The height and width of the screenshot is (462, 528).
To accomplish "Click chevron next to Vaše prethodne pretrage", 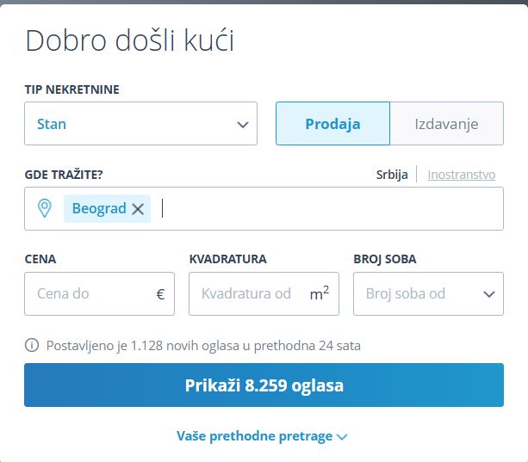I will pos(342,437).
